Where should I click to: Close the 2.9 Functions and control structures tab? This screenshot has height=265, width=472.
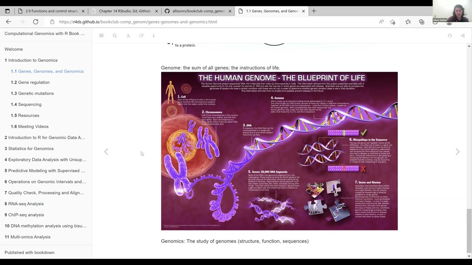83,11
